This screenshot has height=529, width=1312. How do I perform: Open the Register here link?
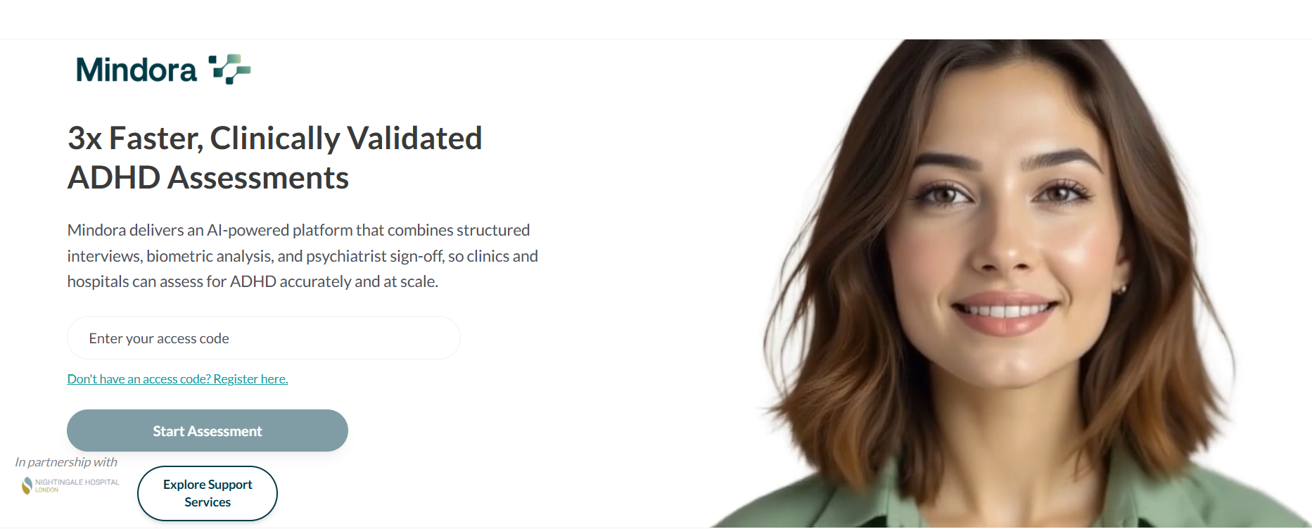click(x=250, y=379)
